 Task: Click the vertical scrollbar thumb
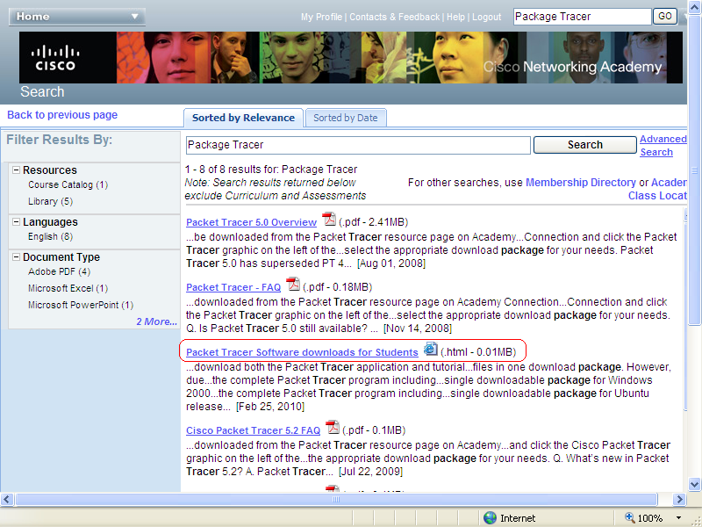(x=694, y=170)
